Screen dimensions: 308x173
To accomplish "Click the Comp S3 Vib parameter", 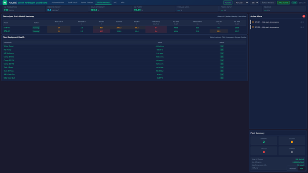I will (x=9, y=64).
